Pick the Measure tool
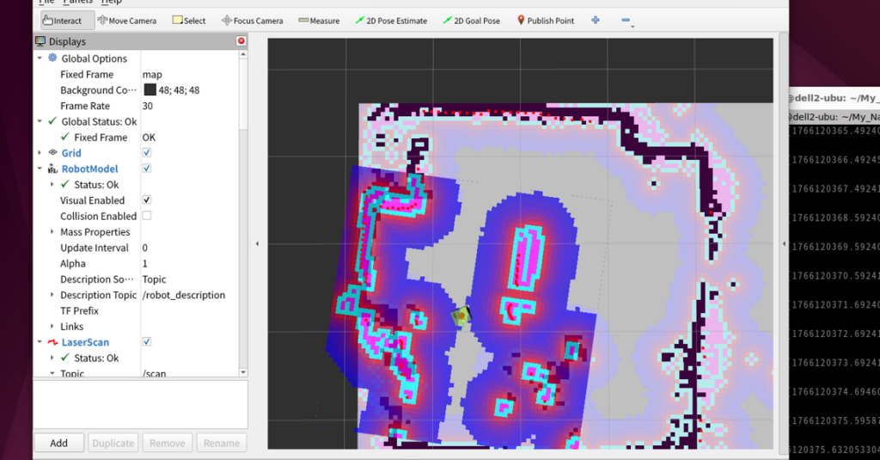This screenshot has height=460, width=880. point(319,21)
